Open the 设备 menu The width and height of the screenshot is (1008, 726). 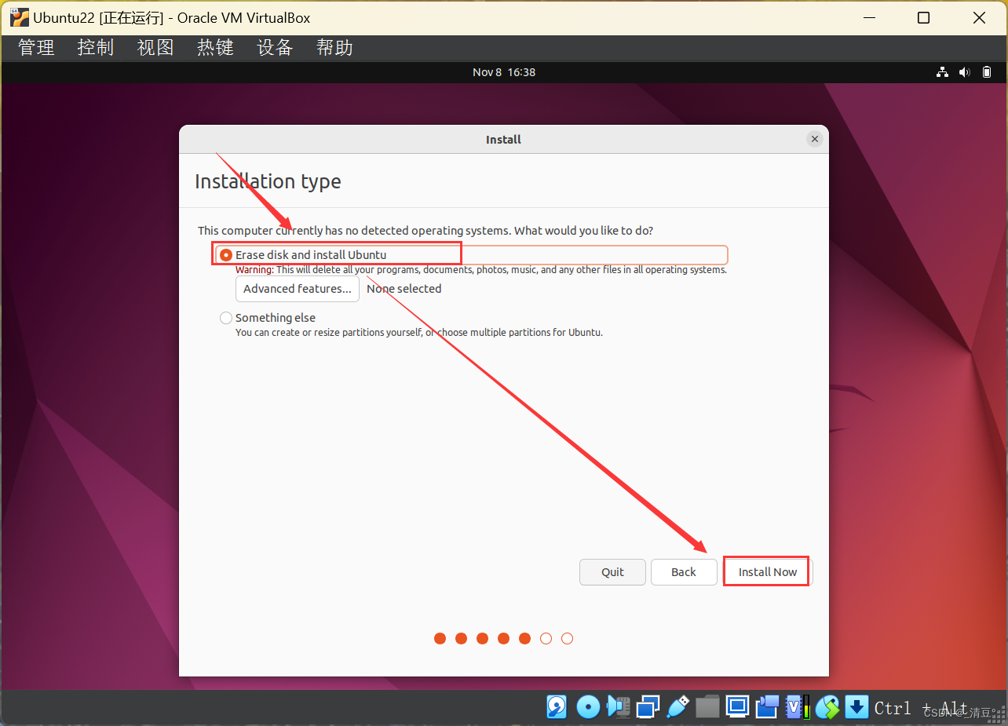[x=275, y=47]
